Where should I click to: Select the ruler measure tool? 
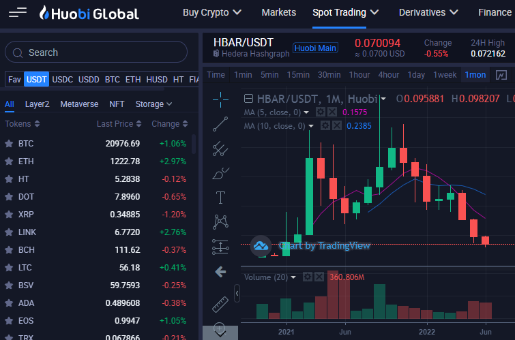(220, 304)
